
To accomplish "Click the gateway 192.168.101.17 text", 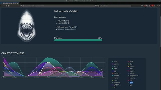I will click(63, 23).
